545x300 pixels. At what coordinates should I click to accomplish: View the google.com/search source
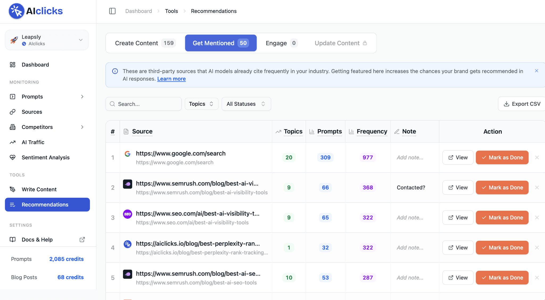point(458,157)
